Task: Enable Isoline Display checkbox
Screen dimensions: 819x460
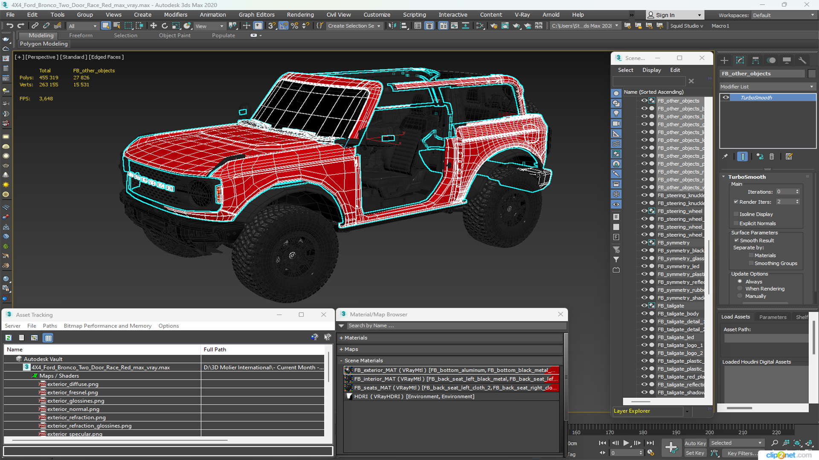Action: [736, 214]
